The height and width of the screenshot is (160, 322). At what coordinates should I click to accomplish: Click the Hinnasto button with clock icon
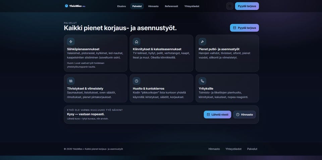point(245,115)
